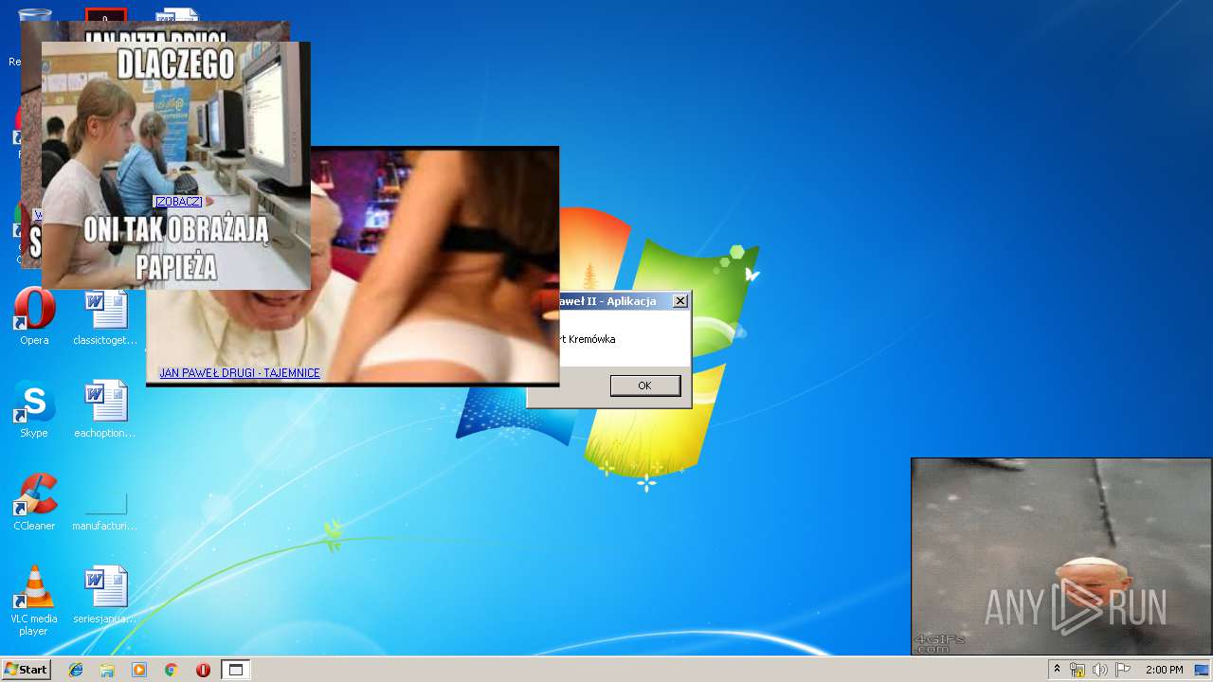Show hidden system tray icons
Screen dimensions: 1213x682
(1057, 670)
